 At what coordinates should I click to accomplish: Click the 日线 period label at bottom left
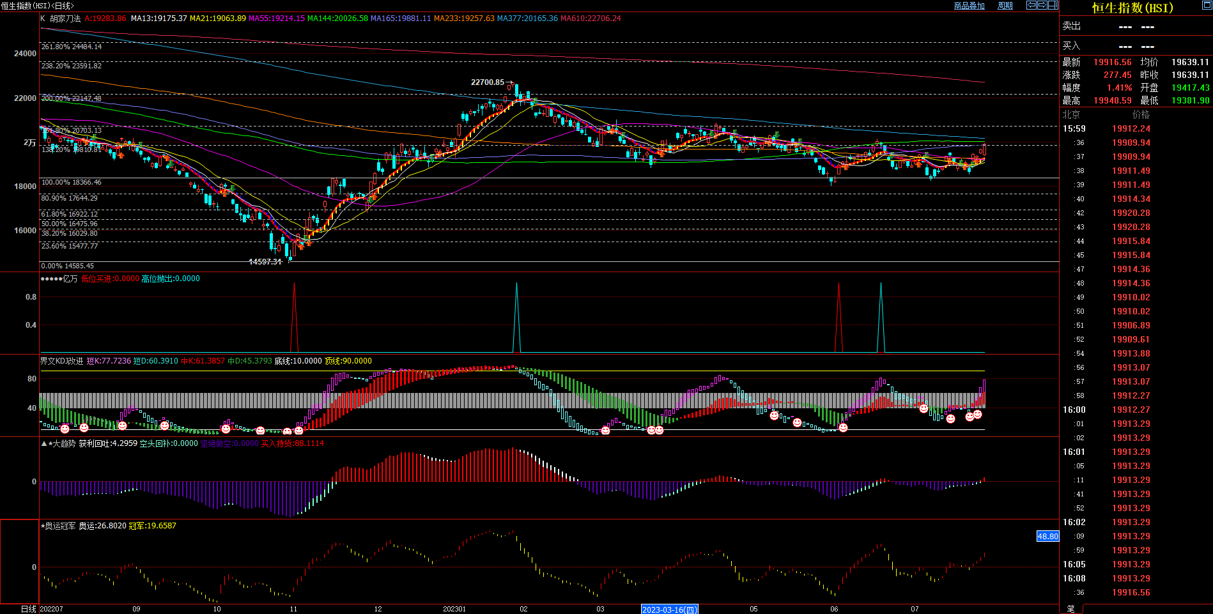tap(28, 609)
